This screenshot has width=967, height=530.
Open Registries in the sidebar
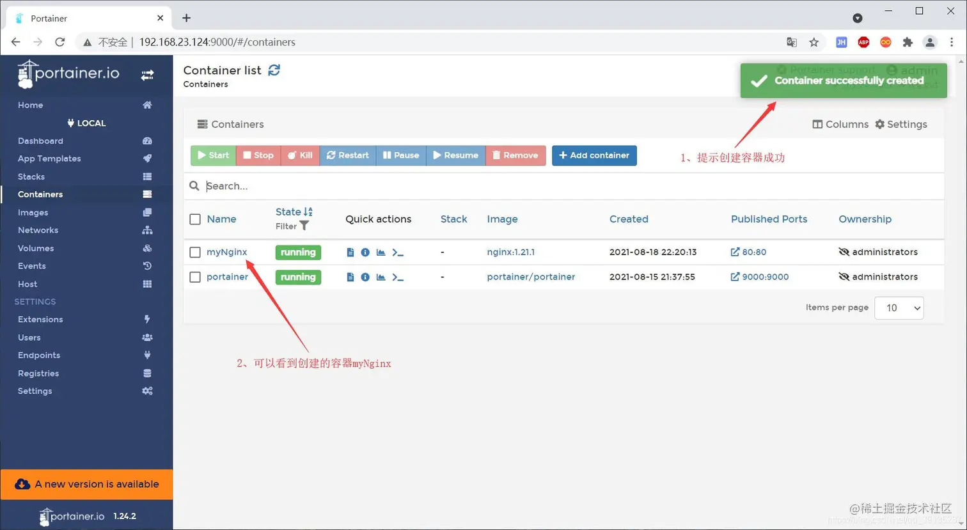86,373
